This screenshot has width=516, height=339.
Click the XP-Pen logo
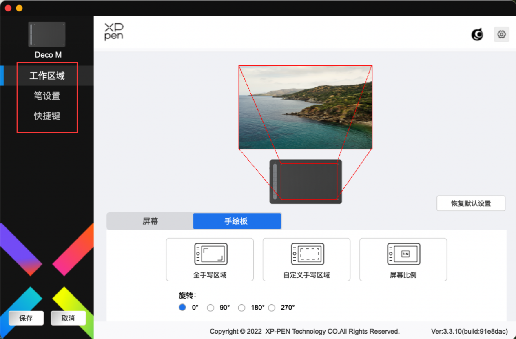114,31
